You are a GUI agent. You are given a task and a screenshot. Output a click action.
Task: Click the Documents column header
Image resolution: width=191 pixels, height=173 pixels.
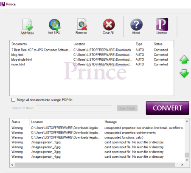(41, 44)
